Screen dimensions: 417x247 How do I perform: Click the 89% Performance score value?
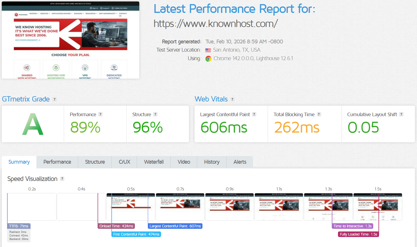(85, 128)
